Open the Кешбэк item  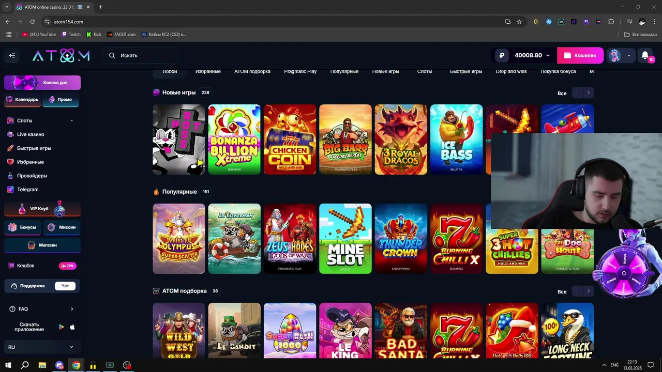[42, 266]
